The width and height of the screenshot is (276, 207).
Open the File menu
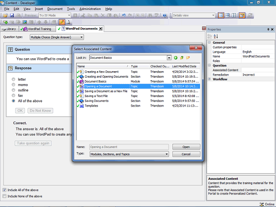pos(7,9)
